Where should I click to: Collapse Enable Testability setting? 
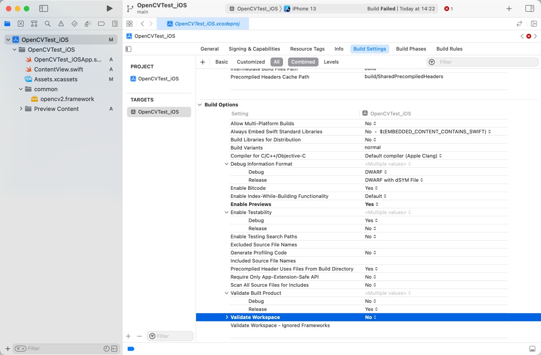pos(227,212)
